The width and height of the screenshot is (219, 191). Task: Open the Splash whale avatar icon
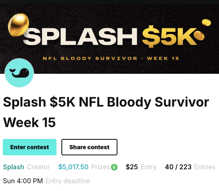[19, 73]
